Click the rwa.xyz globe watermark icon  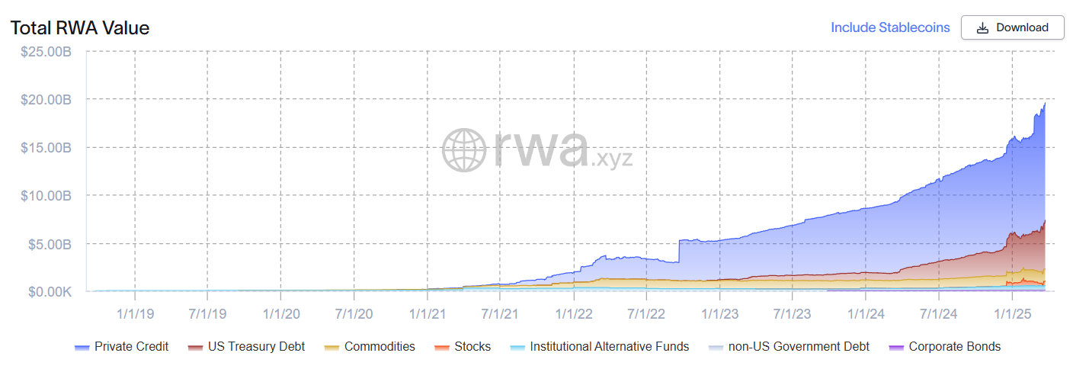[464, 149]
